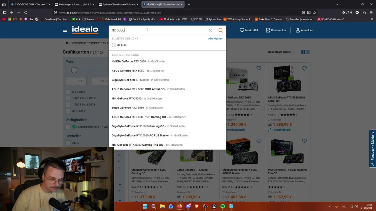Image resolution: width=376 pixels, height=211 pixels.
Task: Favorite the MSI GeForce RTX 5080 Gaming Trio OC
Action: click(x=304, y=141)
